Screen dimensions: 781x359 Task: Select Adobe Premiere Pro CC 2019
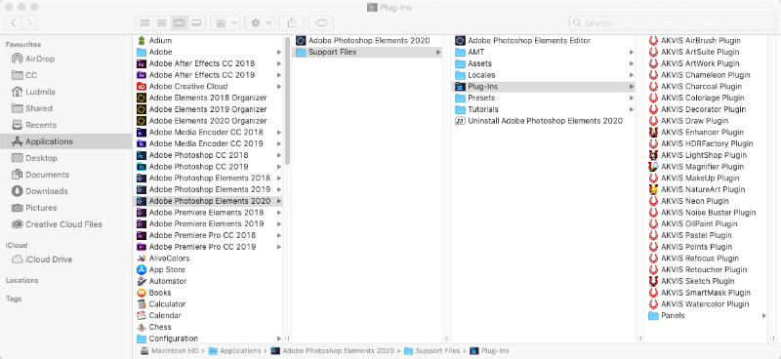[x=196, y=247]
